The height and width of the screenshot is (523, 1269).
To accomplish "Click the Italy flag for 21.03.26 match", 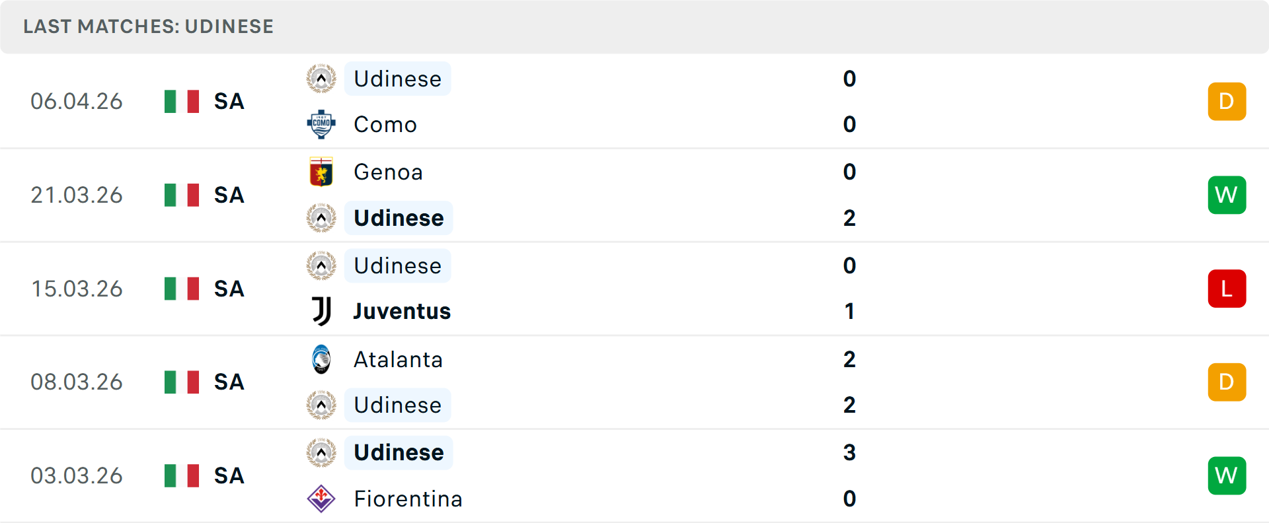I will (182, 195).
